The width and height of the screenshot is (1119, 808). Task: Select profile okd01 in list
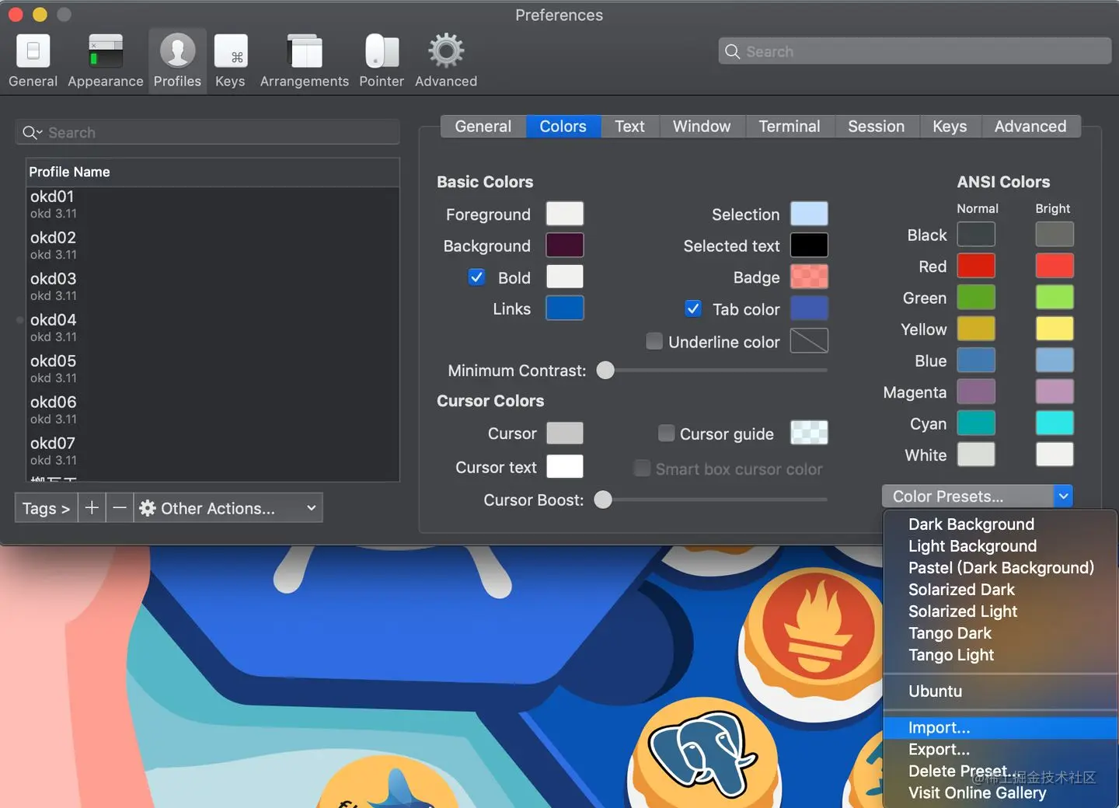(213, 204)
